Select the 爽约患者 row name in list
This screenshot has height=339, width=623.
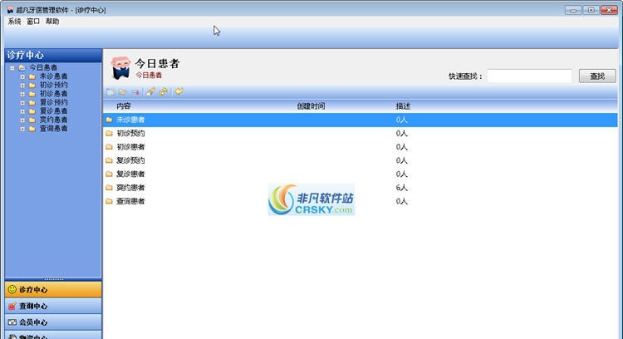coord(130,187)
